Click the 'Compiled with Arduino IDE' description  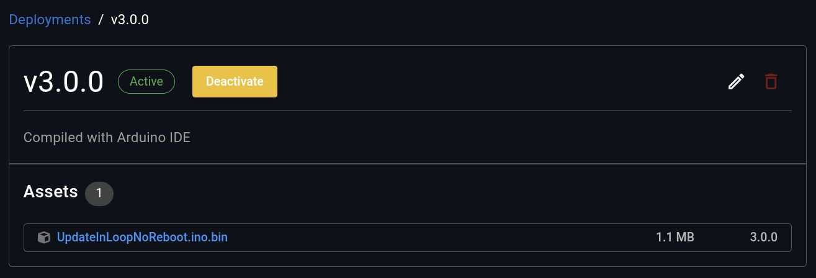click(107, 137)
